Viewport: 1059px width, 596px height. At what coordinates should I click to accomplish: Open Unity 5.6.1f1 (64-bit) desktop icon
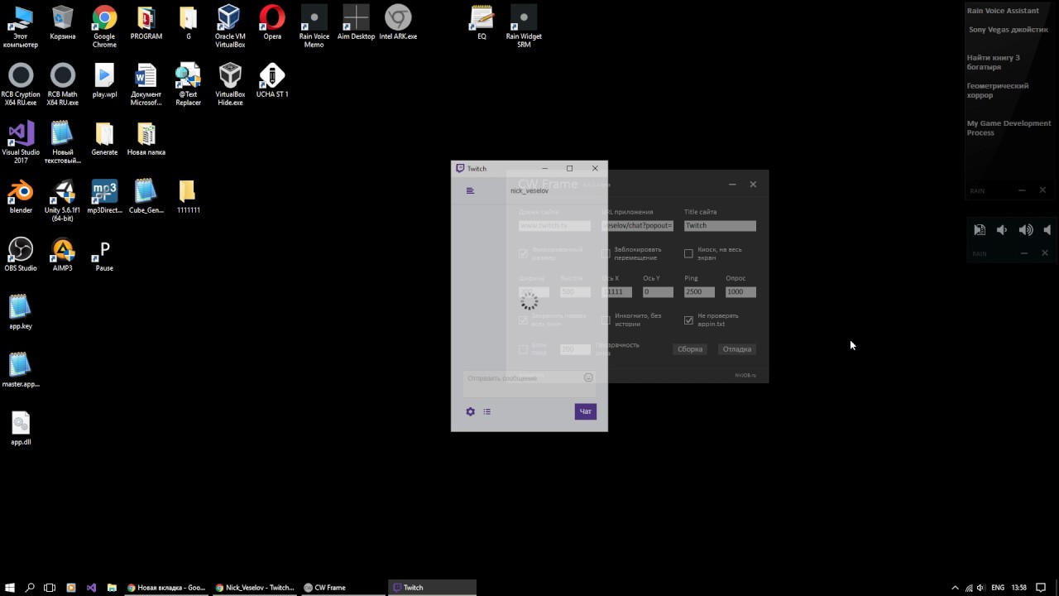point(63,200)
